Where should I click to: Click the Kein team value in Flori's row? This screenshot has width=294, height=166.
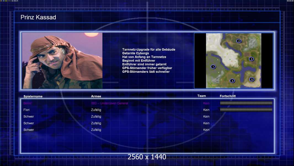click(206, 110)
